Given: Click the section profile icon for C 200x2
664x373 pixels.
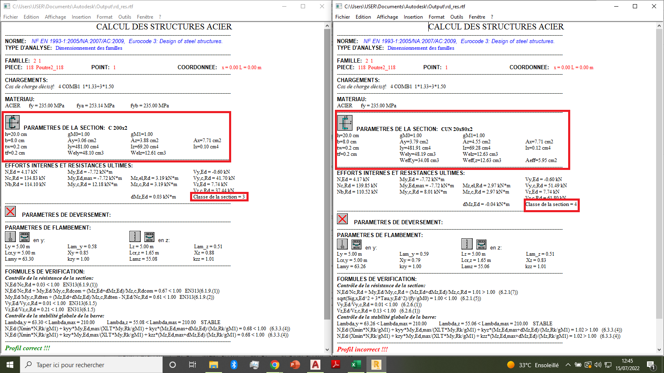Looking at the screenshot, I should pyautogui.click(x=12, y=122).
